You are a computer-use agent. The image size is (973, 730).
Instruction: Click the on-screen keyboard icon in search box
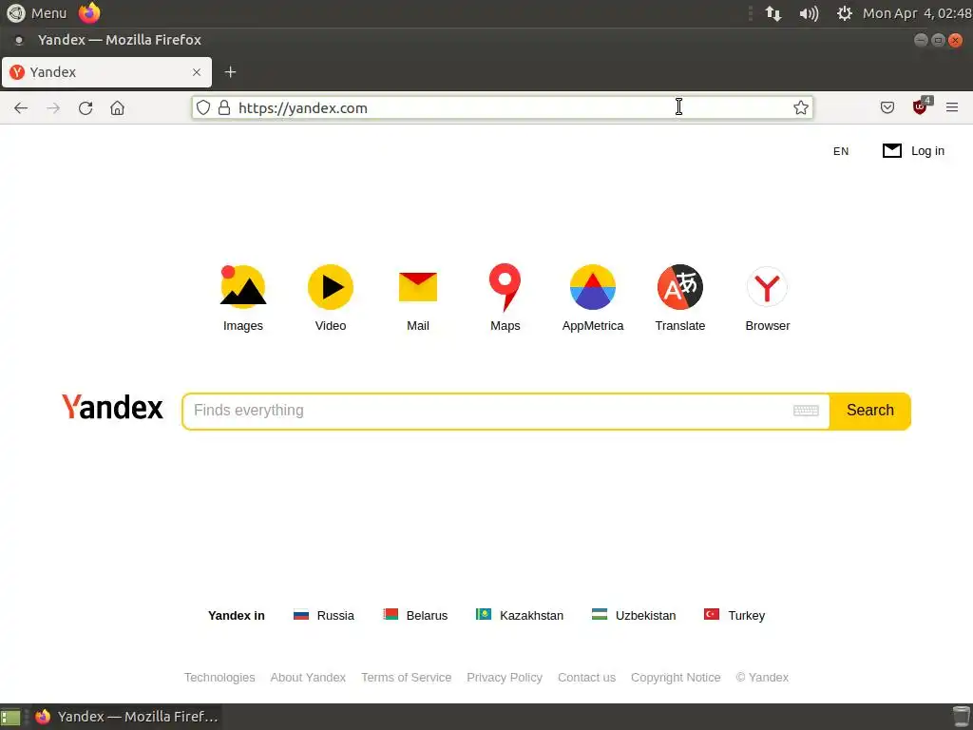coord(806,411)
